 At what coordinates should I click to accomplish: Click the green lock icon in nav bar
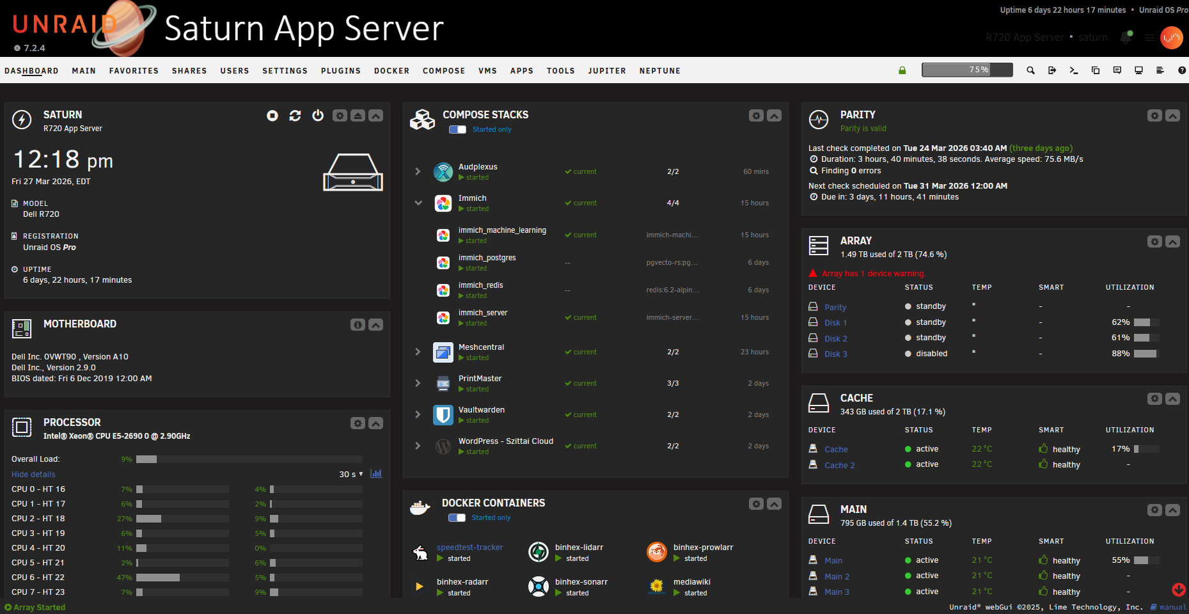click(x=902, y=70)
